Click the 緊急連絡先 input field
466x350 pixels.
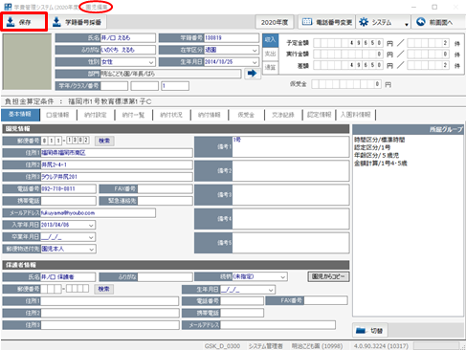[x=165, y=201]
